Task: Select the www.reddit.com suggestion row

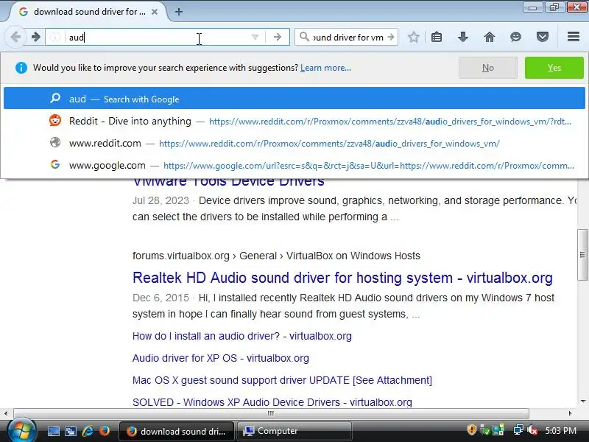Action: coord(294,143)
